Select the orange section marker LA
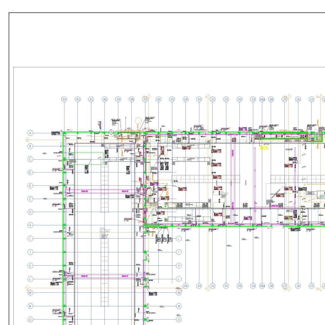 point(27,140)
